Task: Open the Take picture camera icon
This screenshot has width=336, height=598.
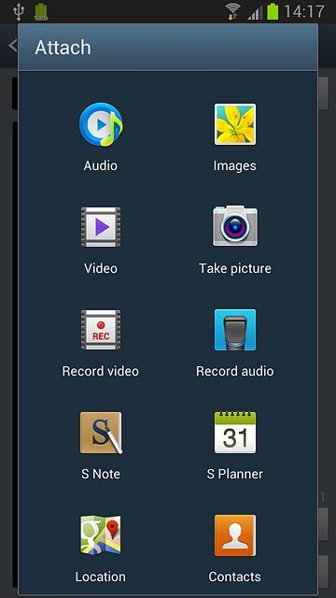Action: 235,226
